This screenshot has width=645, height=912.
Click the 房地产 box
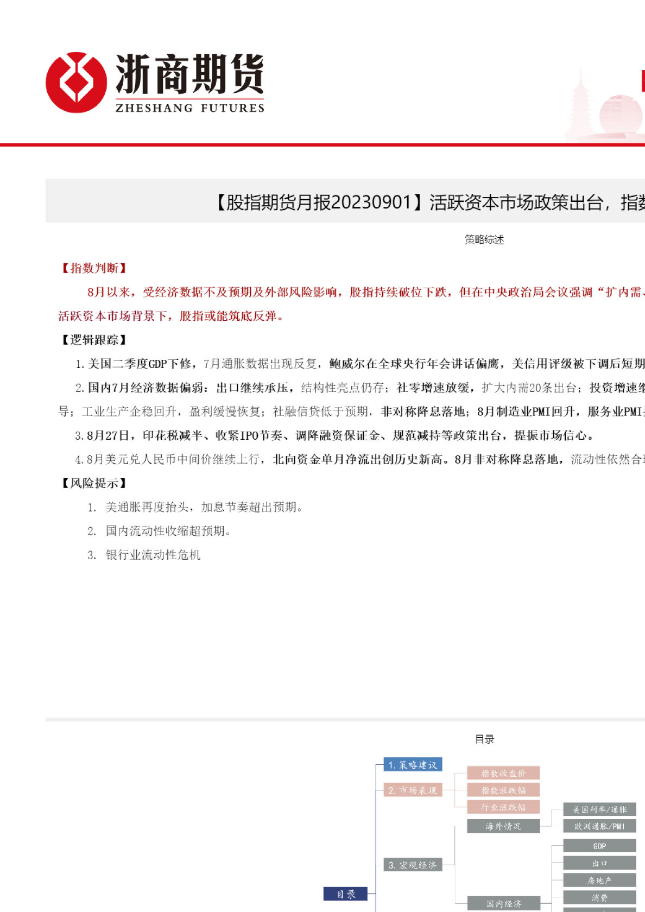point(599,881)
